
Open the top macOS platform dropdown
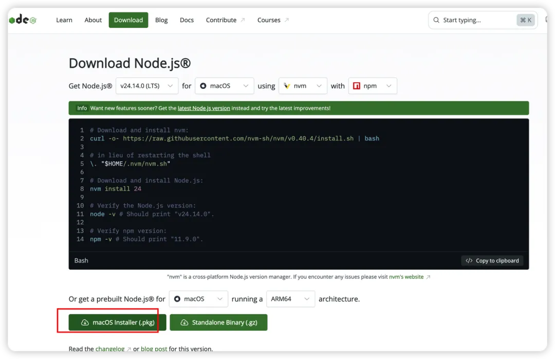225,86
